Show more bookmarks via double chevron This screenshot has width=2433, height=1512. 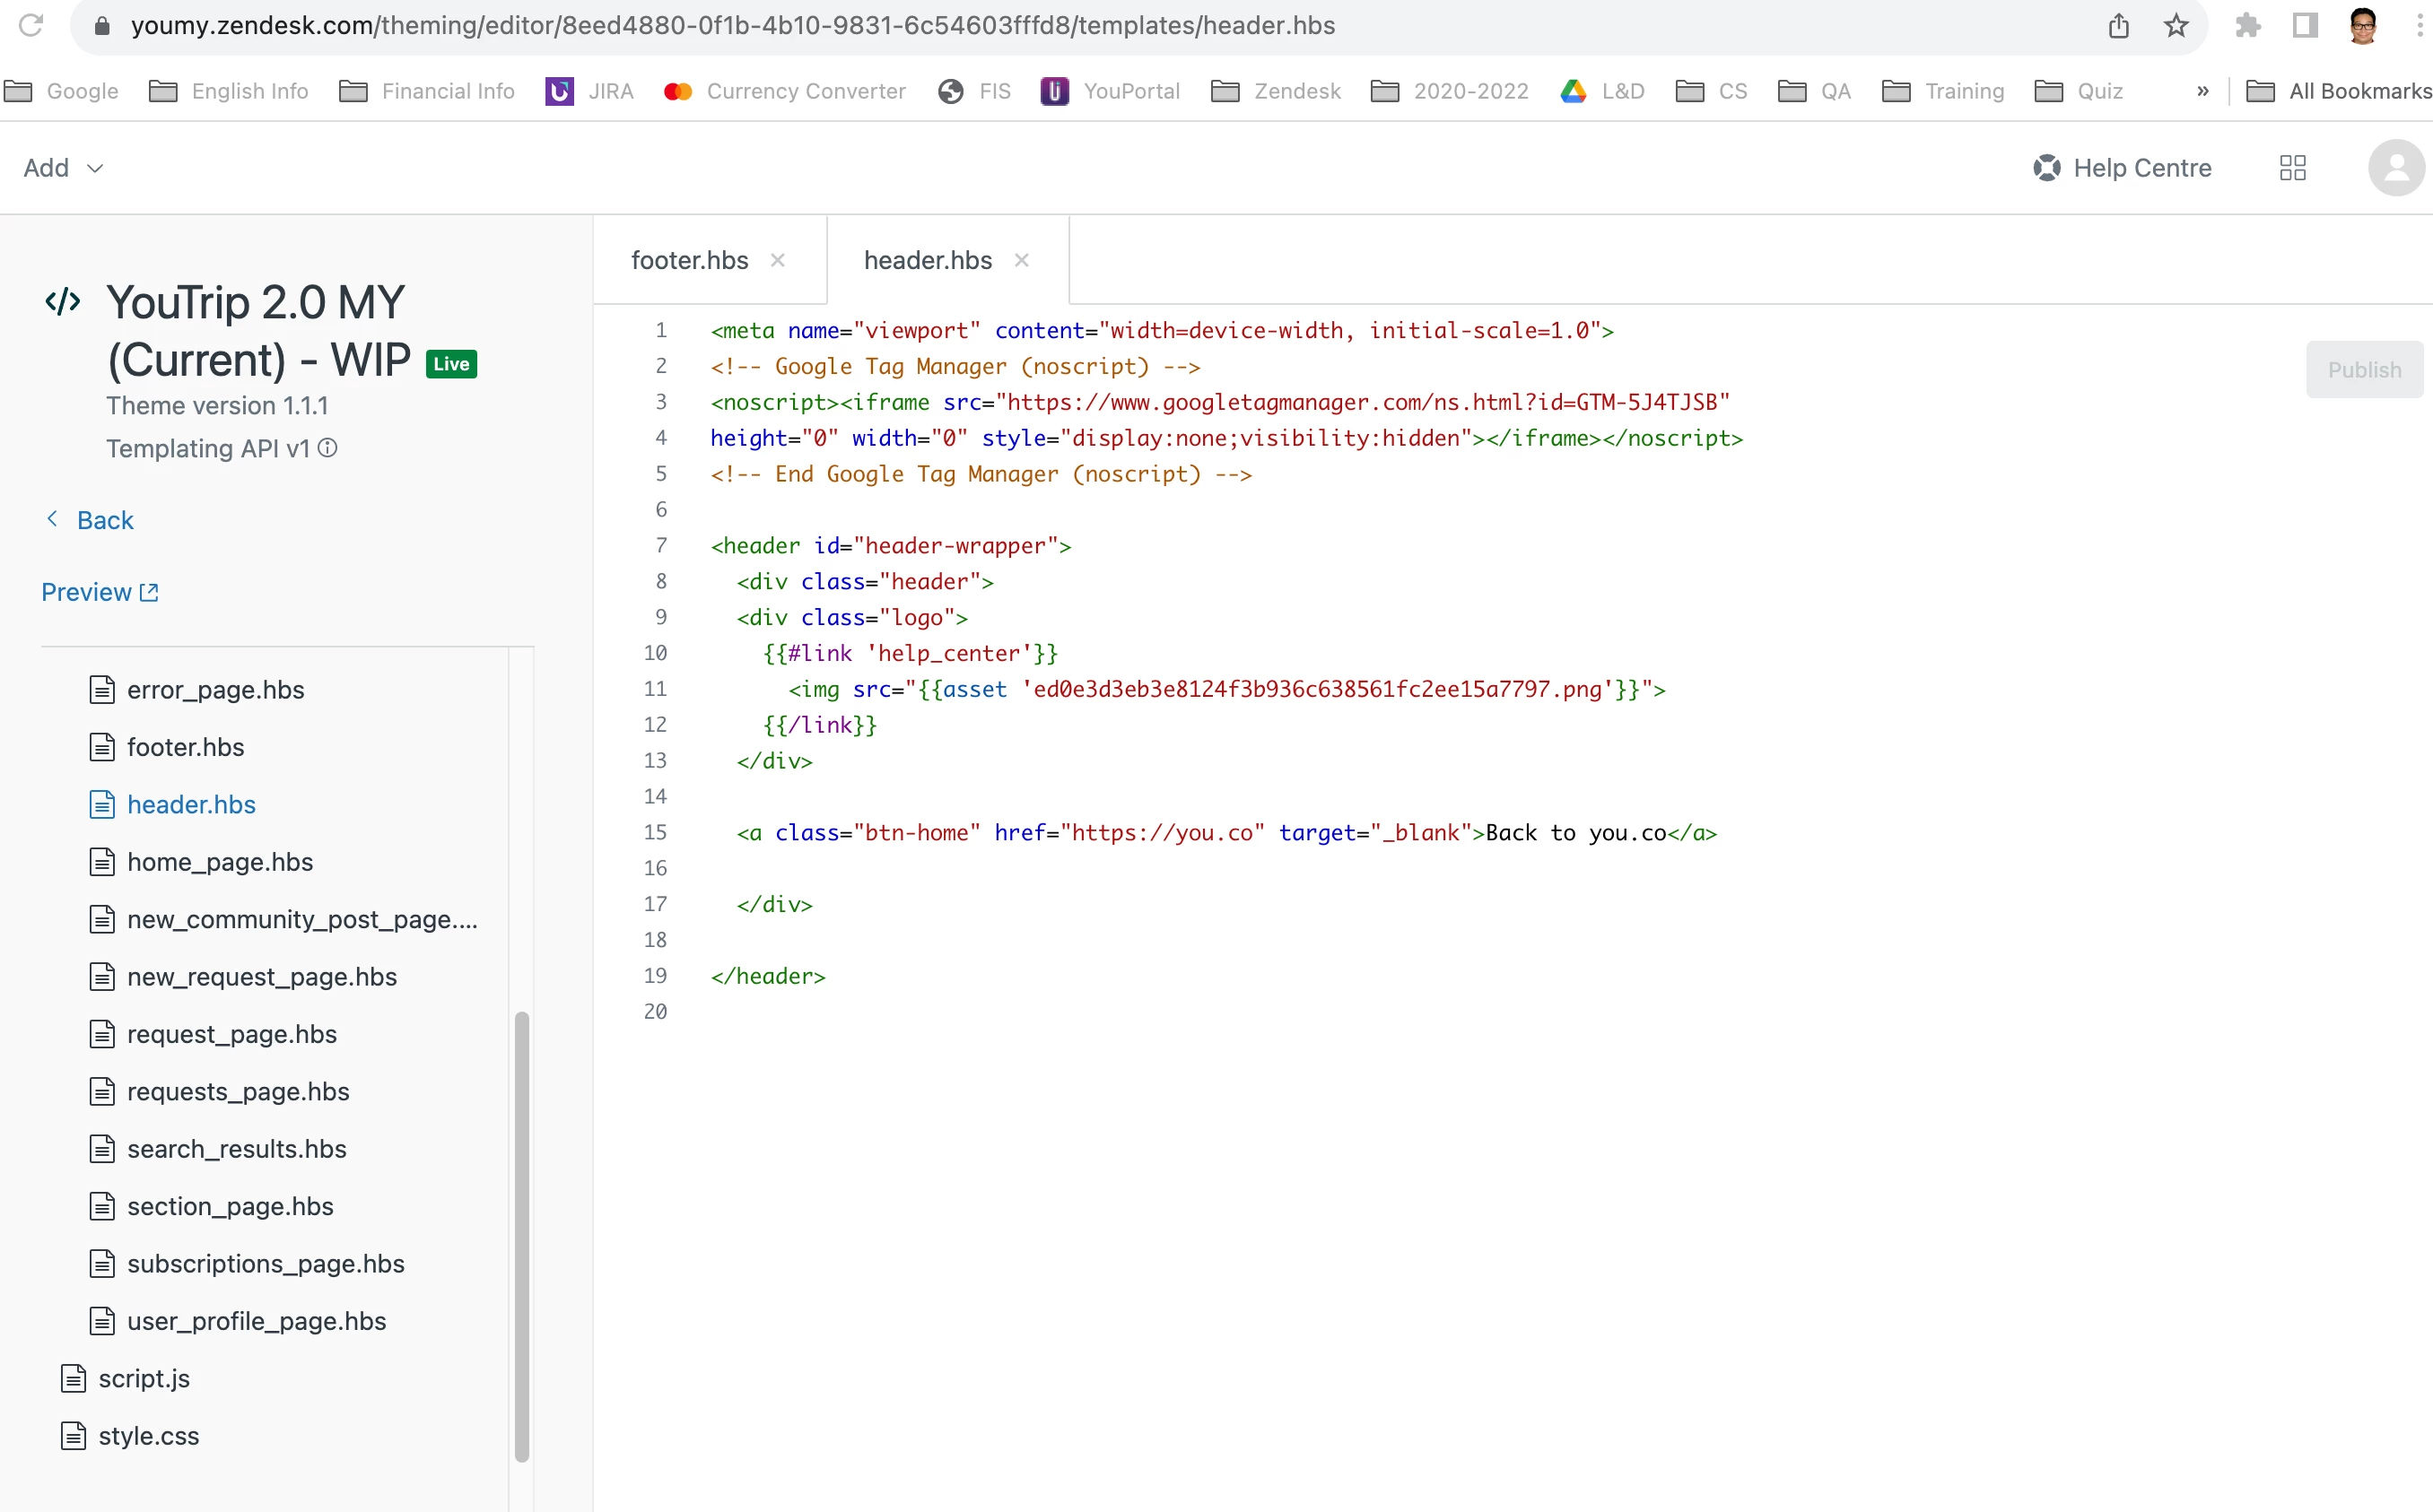pos(2202,91)
